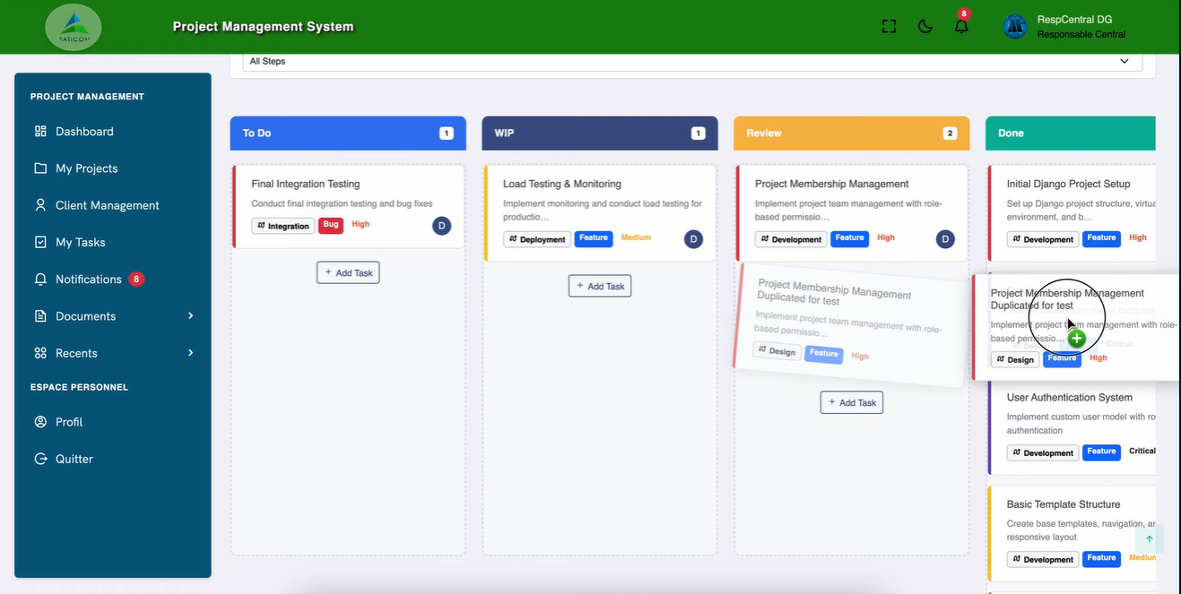Click the To Do column header
The height and width of the screenshot is (594, 1181).
click(x=348, y=133)
